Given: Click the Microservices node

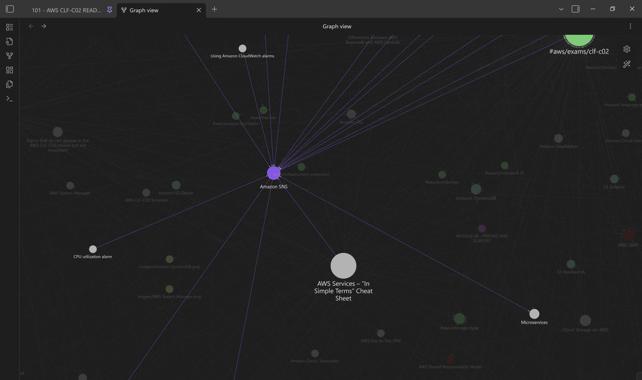Looking at the screenshot, I should [534, 314].
